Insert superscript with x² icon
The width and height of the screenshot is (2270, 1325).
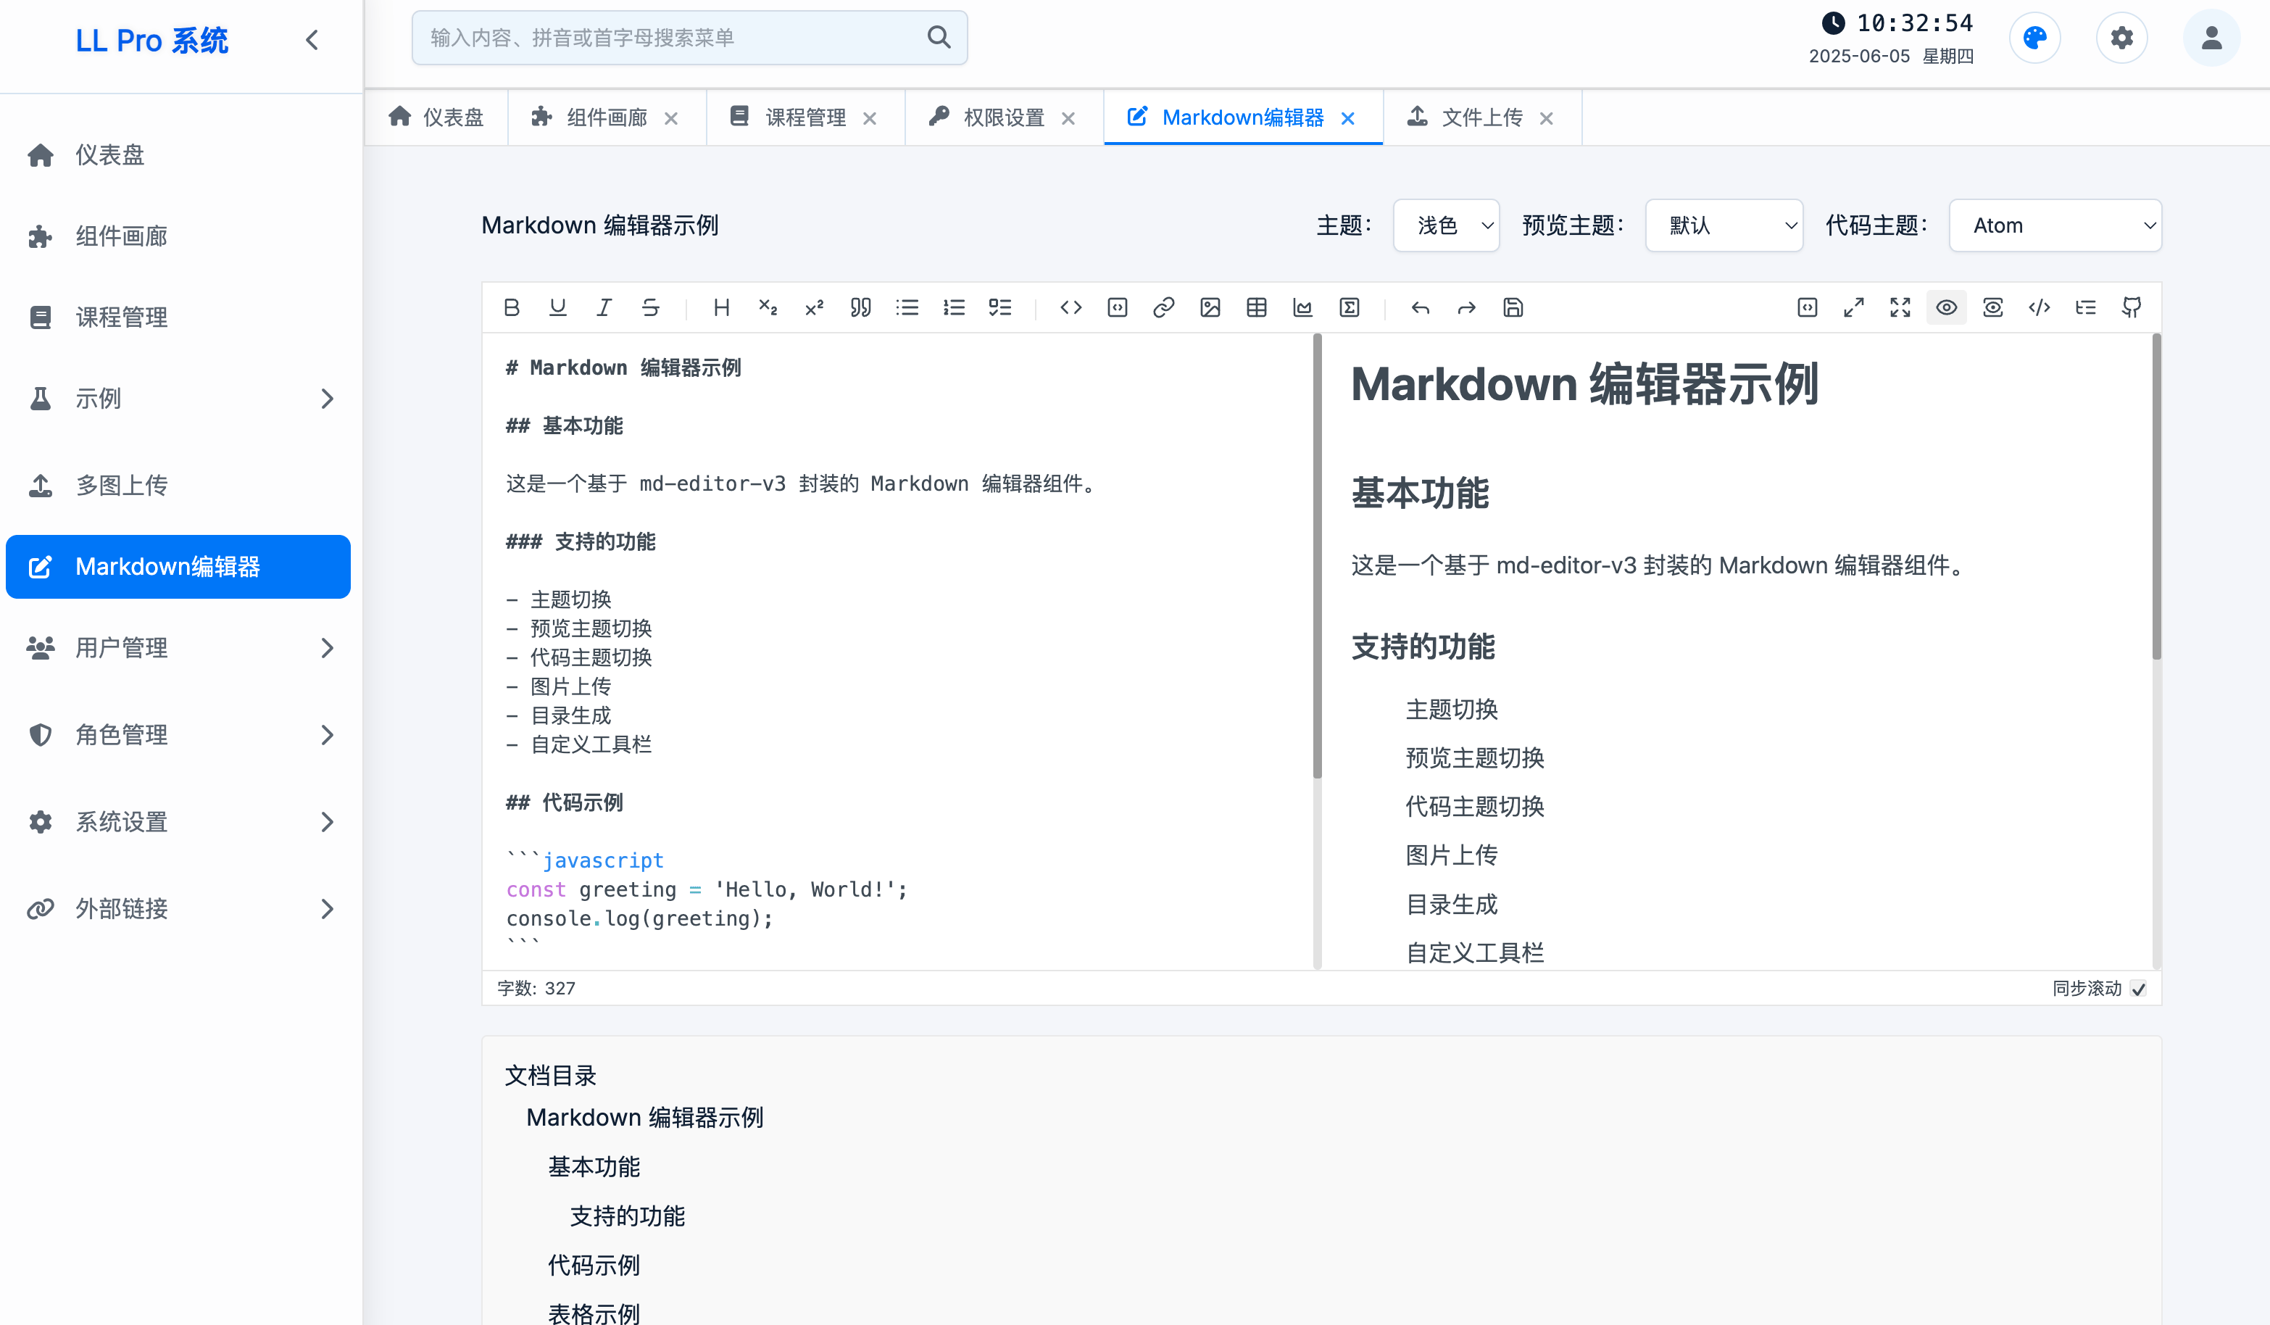click(815, 308)
